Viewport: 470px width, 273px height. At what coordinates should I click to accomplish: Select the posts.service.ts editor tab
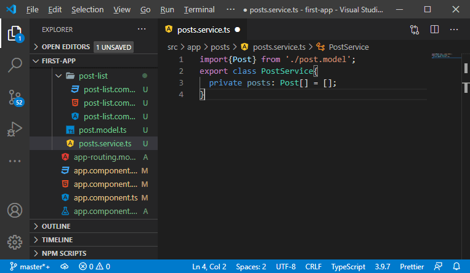(x=203, y=30)
